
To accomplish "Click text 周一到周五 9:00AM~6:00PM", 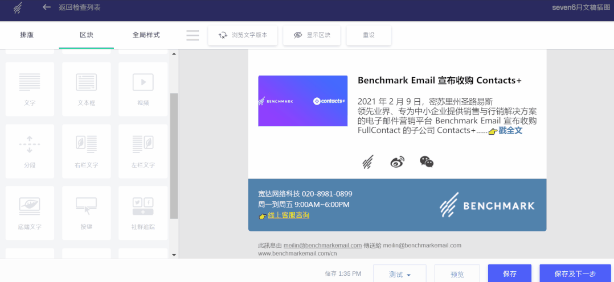I will [304, 205].
